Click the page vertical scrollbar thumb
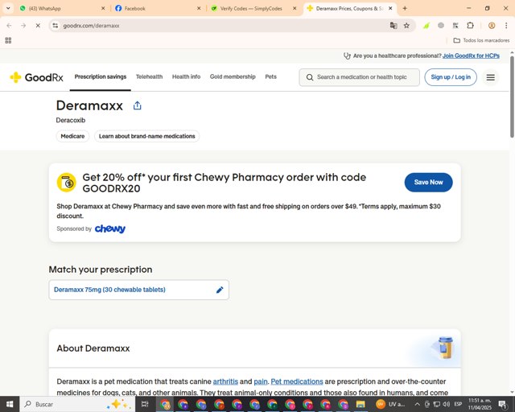 [x=512, y=97]
